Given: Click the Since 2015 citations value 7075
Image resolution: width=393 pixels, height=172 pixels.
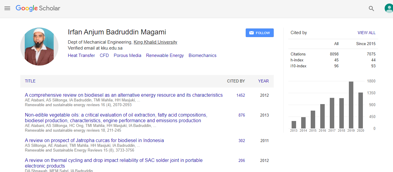Looking at the screenshot, I should point(371,54).
